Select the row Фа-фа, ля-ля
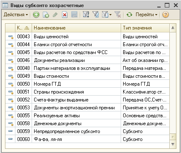This screenshot has height=153, width=181. pyautogui.click(x=87, y=139)
